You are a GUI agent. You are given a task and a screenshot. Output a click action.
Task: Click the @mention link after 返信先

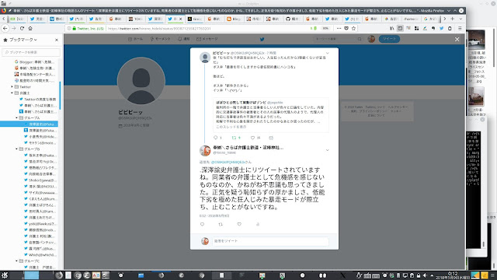228,163
